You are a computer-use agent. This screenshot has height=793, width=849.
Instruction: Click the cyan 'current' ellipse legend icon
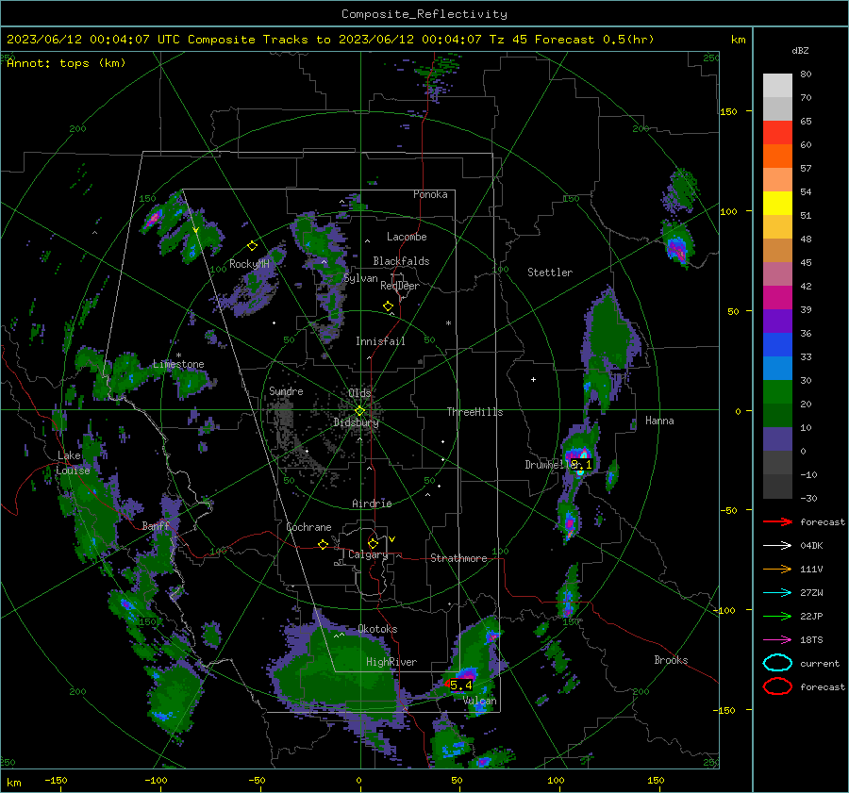777,663
